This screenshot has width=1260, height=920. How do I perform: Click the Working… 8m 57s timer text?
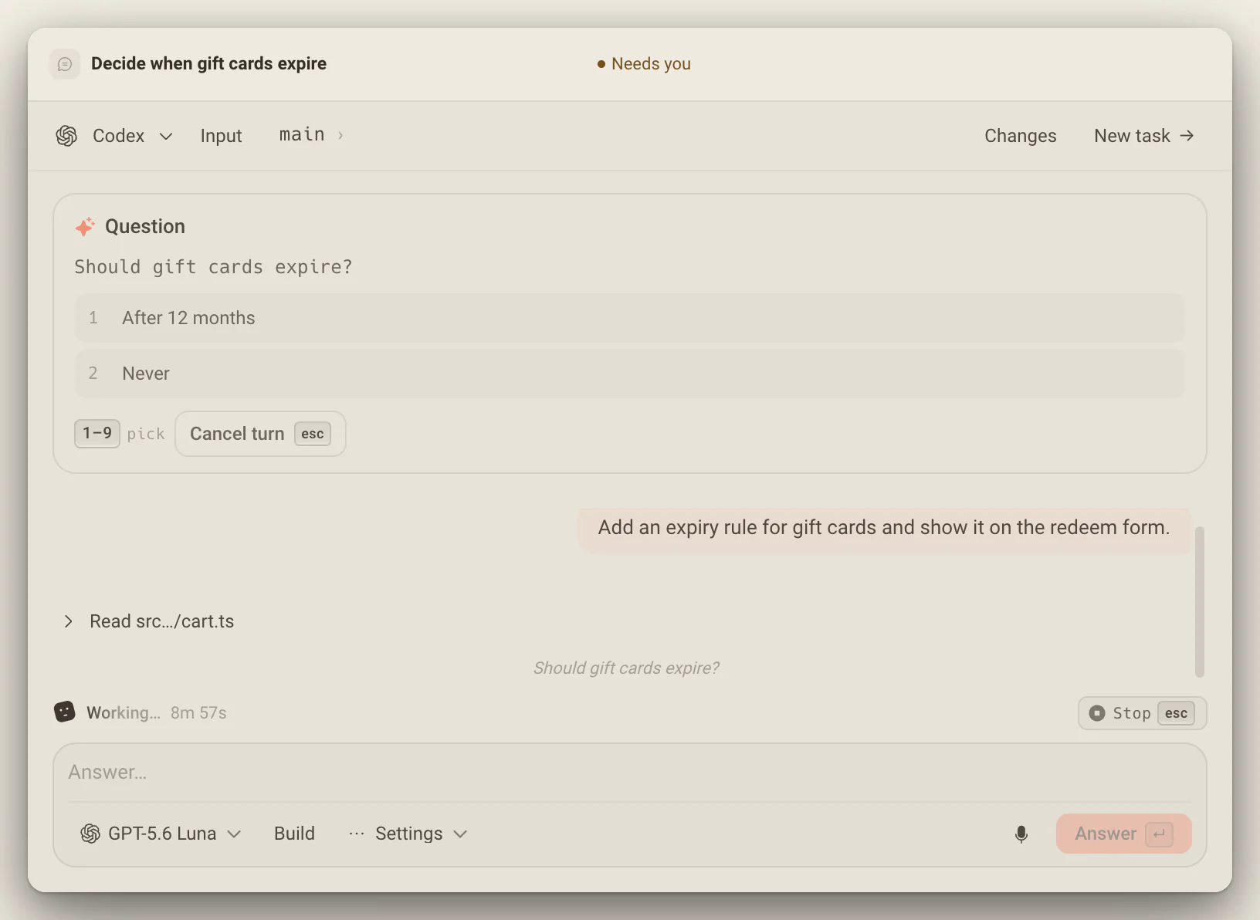[x=157, y=712]
